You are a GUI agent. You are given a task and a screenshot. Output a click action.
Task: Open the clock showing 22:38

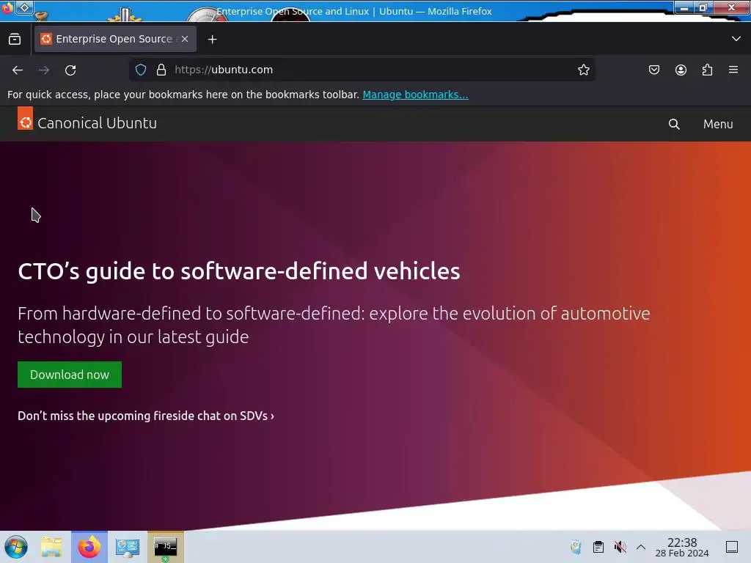(682, 547)
